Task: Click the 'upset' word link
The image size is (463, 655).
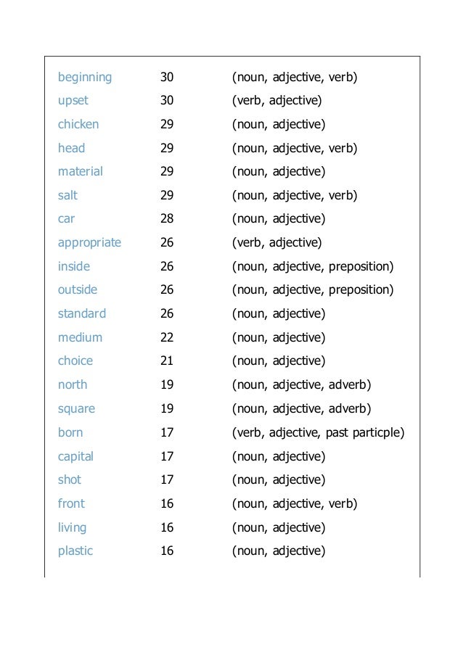Action: (73, 101)
